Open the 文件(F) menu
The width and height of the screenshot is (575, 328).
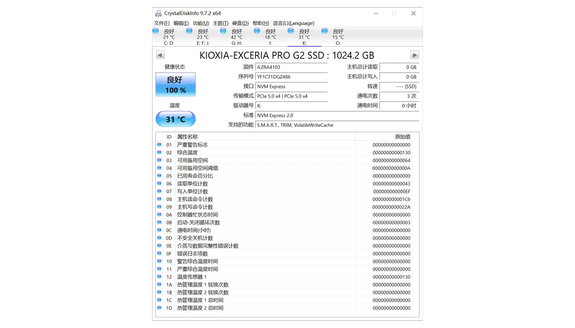(x=162, y=23)
